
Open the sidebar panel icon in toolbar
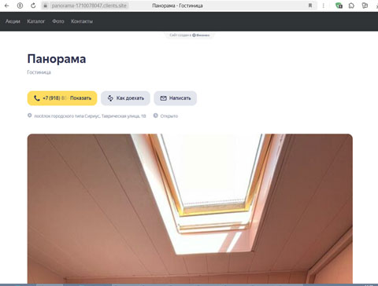(365, 5)
